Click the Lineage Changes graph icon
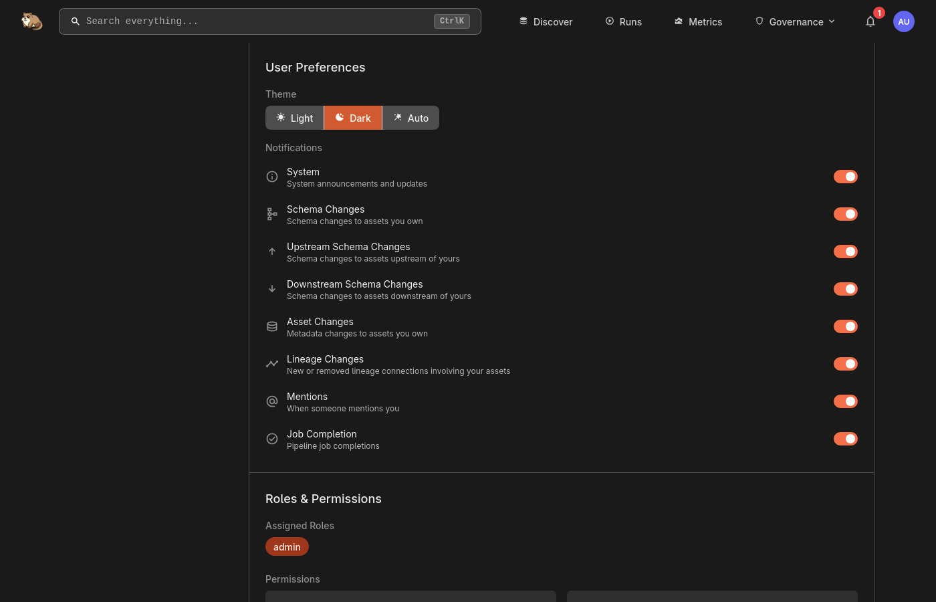Viewport: 936px width, 602px height. (x=272, y=364)
